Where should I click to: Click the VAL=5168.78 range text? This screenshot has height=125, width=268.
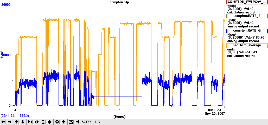tap(254, 38)
